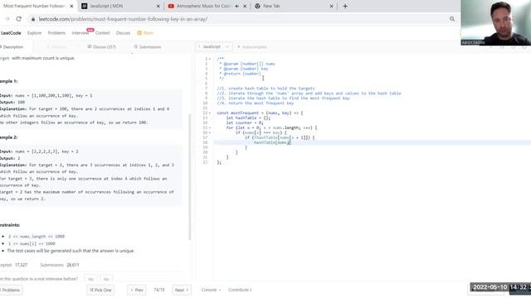
Task: Click comment '//1. create hash table to hold the targets'
Action: (x=265, y=89)
